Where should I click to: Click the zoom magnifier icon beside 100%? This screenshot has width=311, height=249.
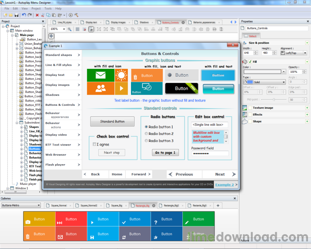70,29
